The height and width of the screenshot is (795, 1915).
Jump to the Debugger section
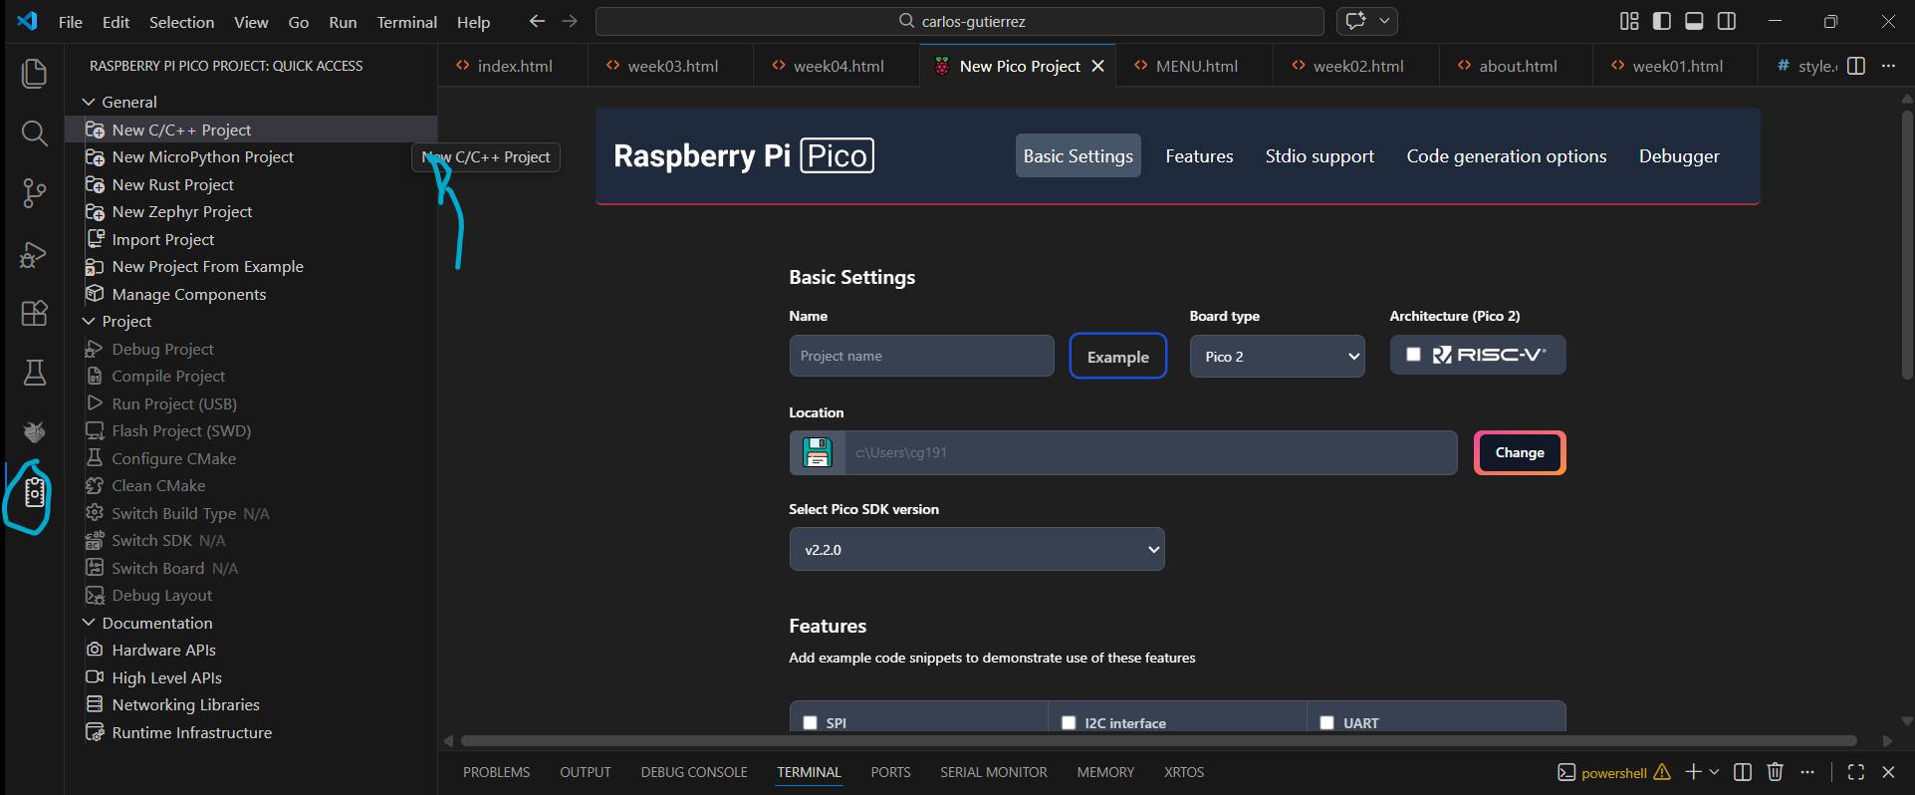tap(1679, 155)
